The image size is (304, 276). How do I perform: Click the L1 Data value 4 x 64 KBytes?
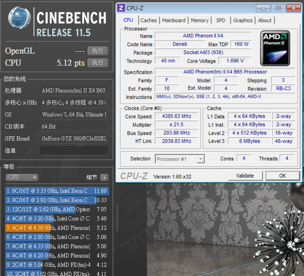249,116
